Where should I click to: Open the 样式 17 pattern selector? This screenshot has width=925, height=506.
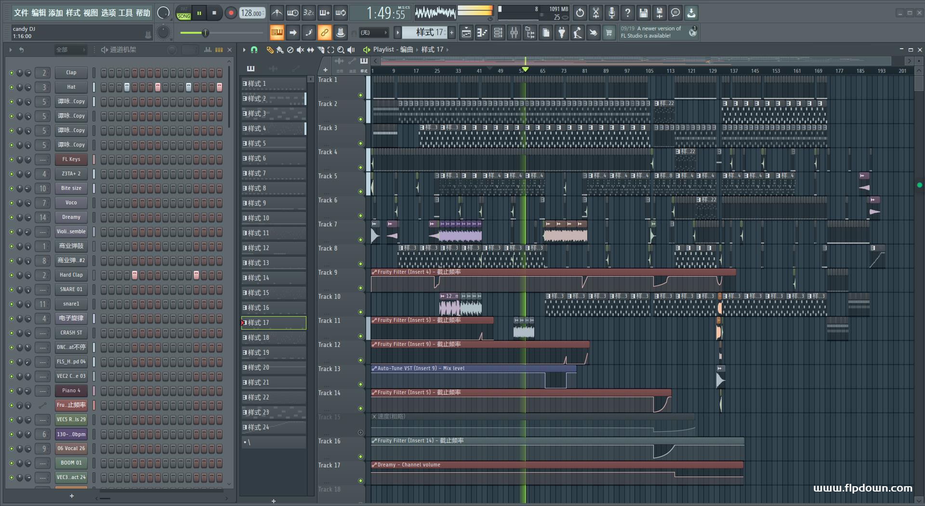425,32
